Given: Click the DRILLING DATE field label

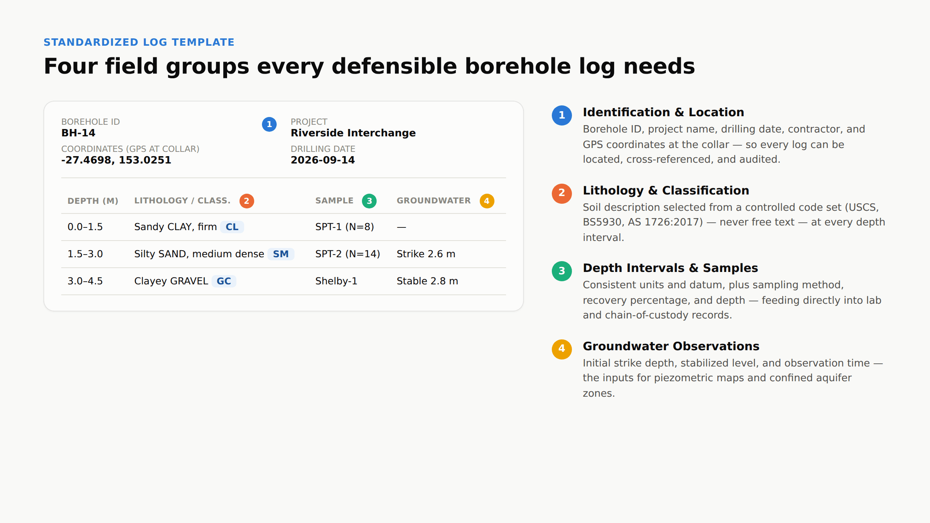Looking at the screenshot, I should [323, 149].
